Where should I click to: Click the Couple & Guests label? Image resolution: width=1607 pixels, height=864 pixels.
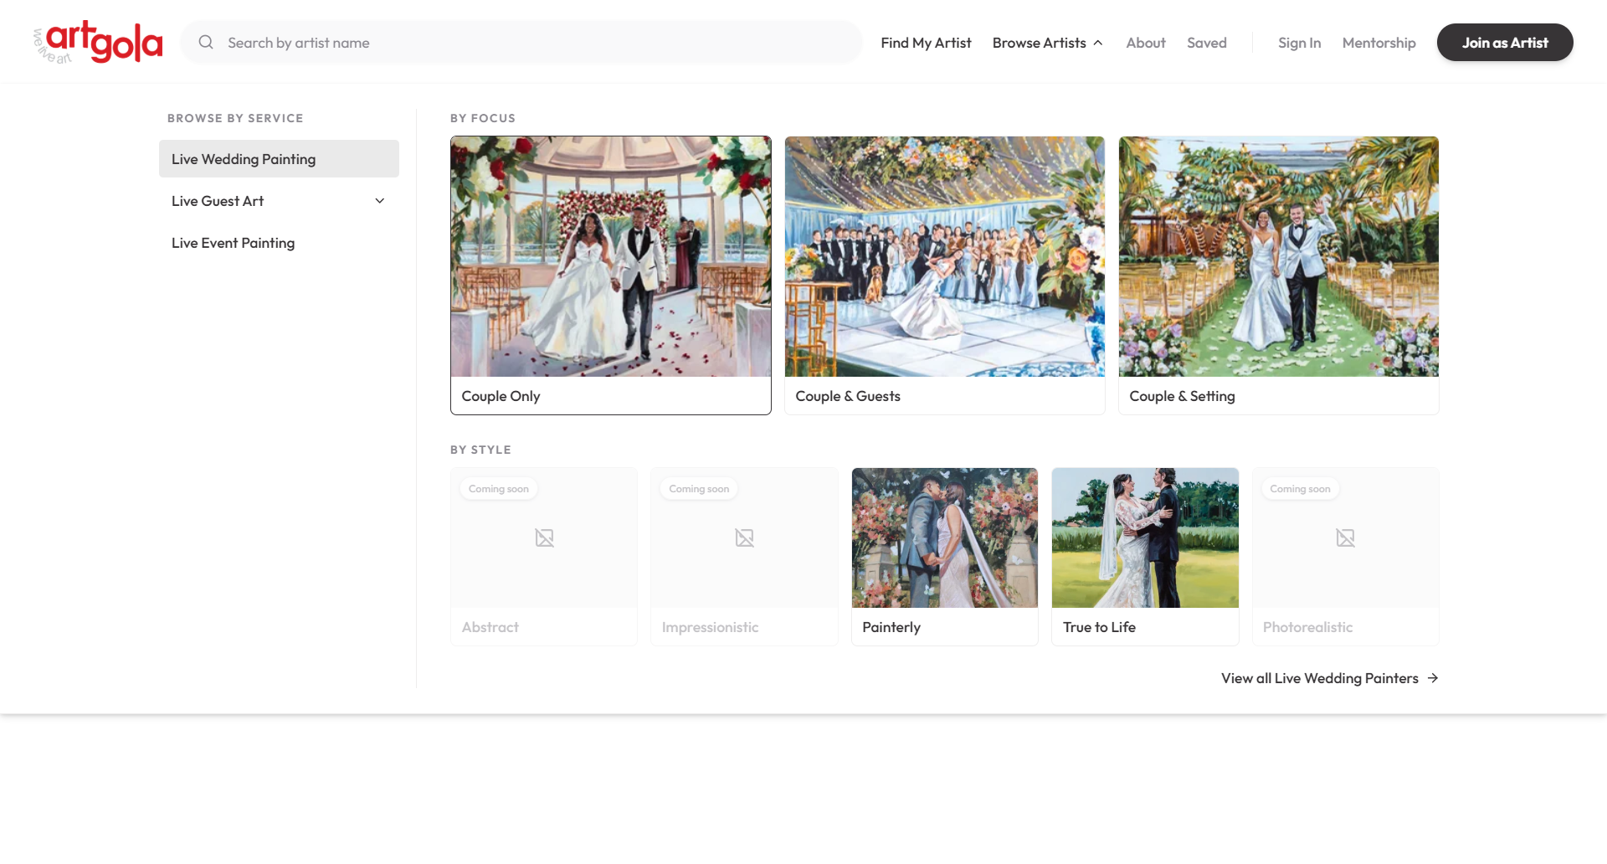pyautogui.click(x=848, y=396)
